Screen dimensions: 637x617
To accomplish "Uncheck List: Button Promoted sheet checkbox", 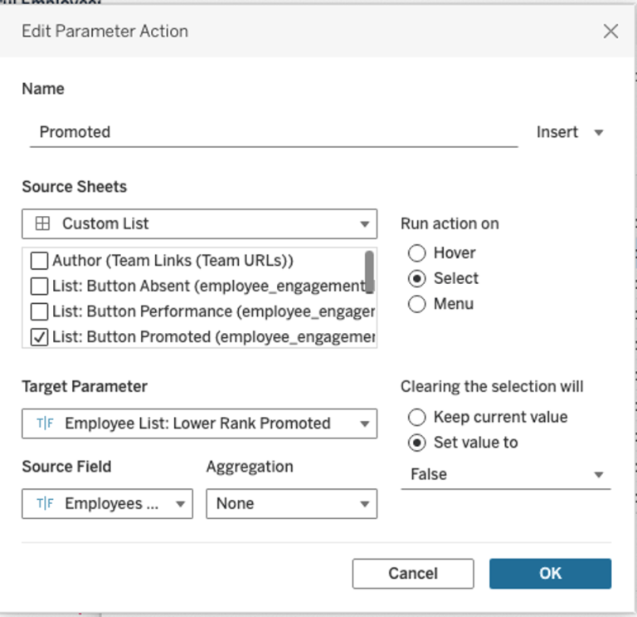I will [40, 337].
